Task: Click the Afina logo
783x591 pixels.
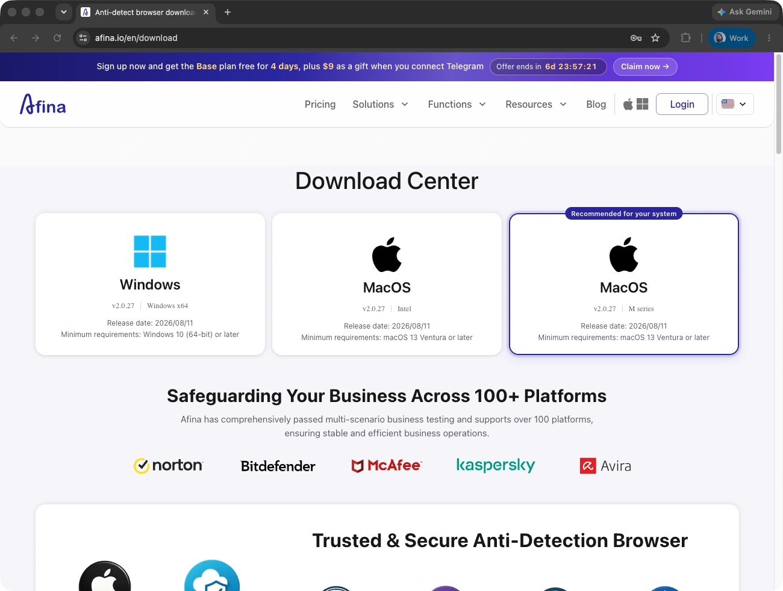Action: (43, 104)
